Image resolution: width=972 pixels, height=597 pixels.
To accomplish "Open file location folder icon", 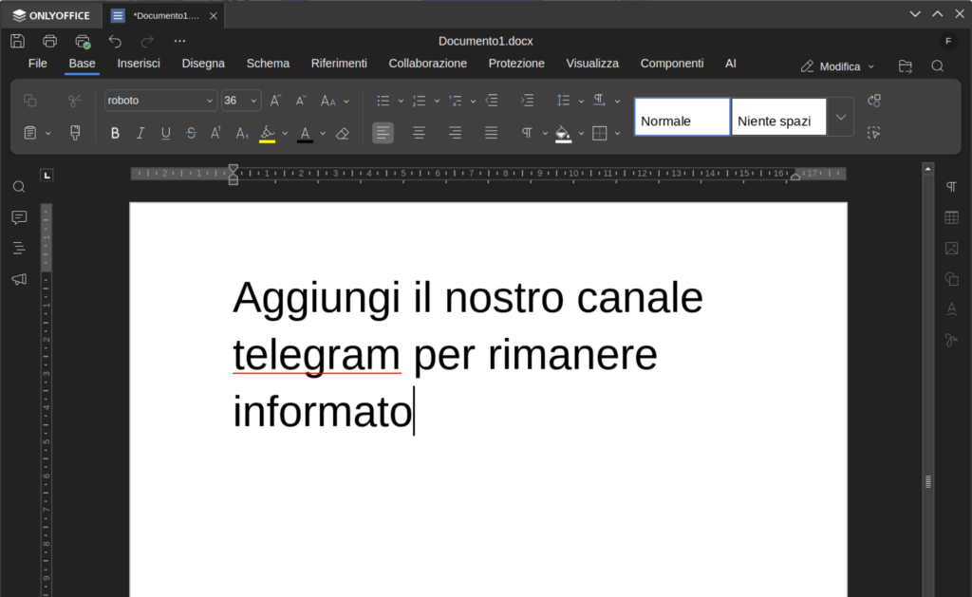I will [x=905, y=66].
